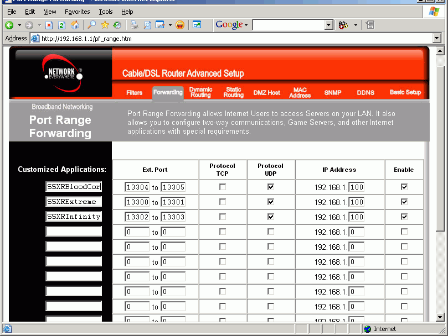Click the Google toolbar search input box

tap(289, 25)
